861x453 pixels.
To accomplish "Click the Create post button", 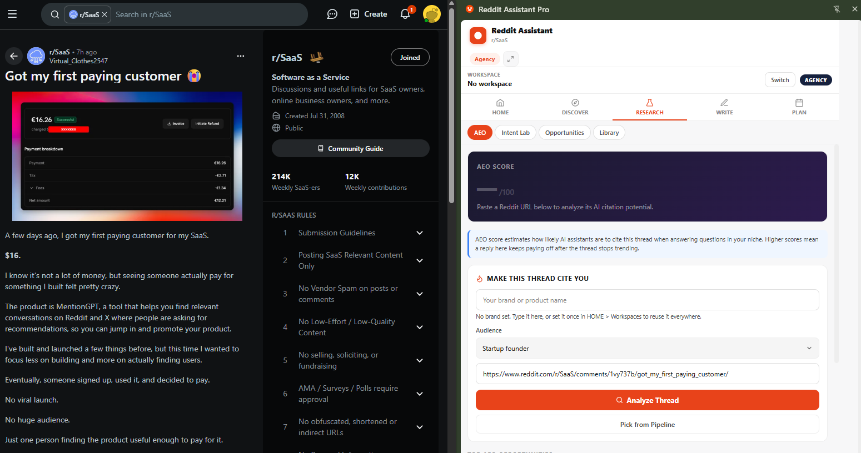I will [369, 14].
